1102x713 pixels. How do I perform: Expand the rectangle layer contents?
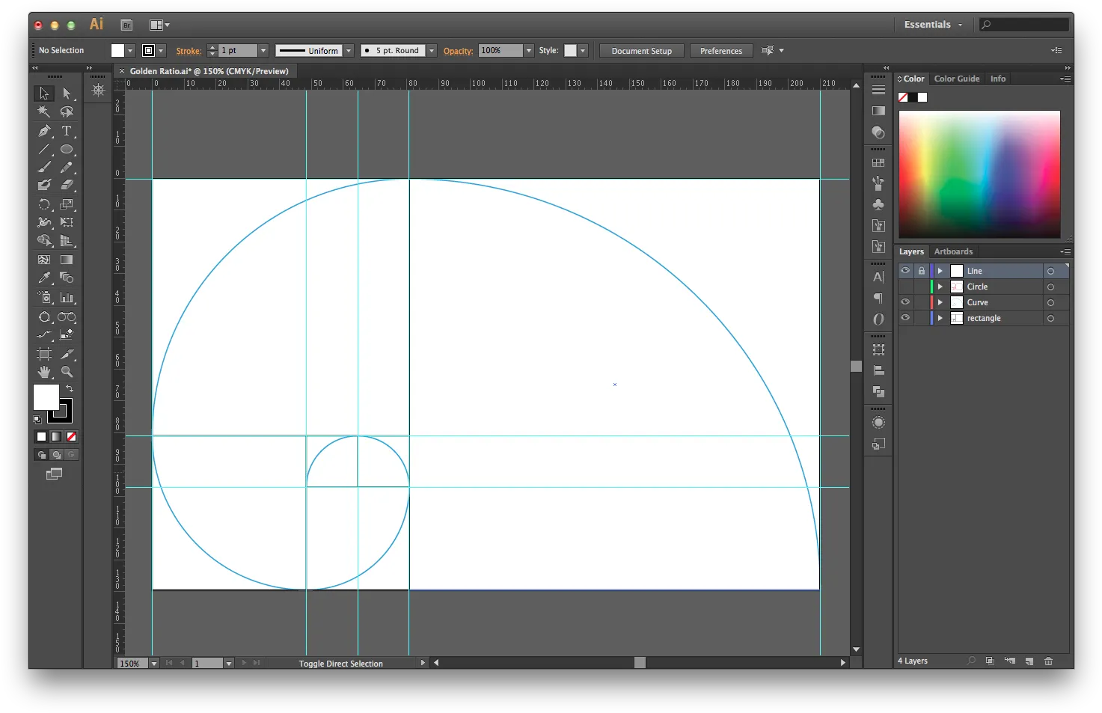click(x=940, y=318)
